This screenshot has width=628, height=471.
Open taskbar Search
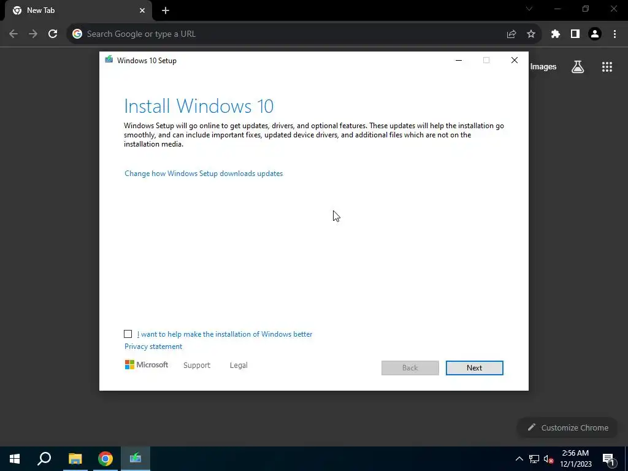coord(44,459)
